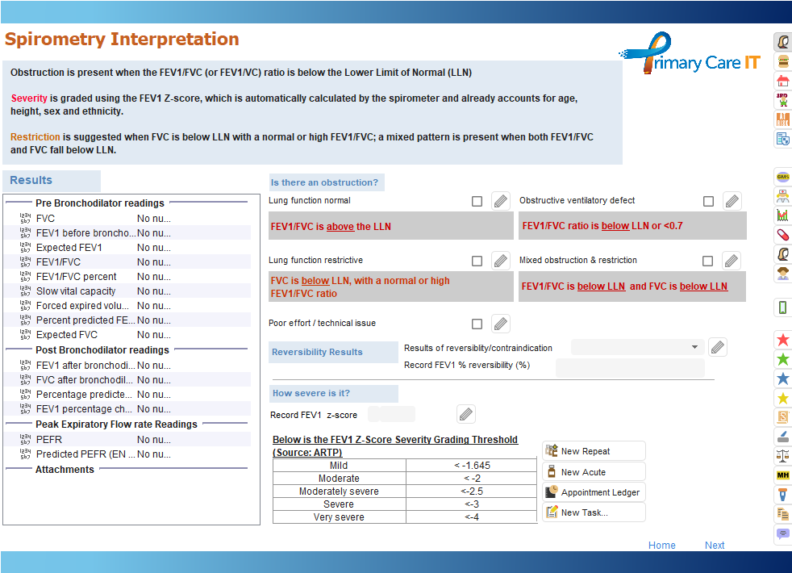
Task: Tick the Lung function normal checkbox
Action: coord(477,201)
